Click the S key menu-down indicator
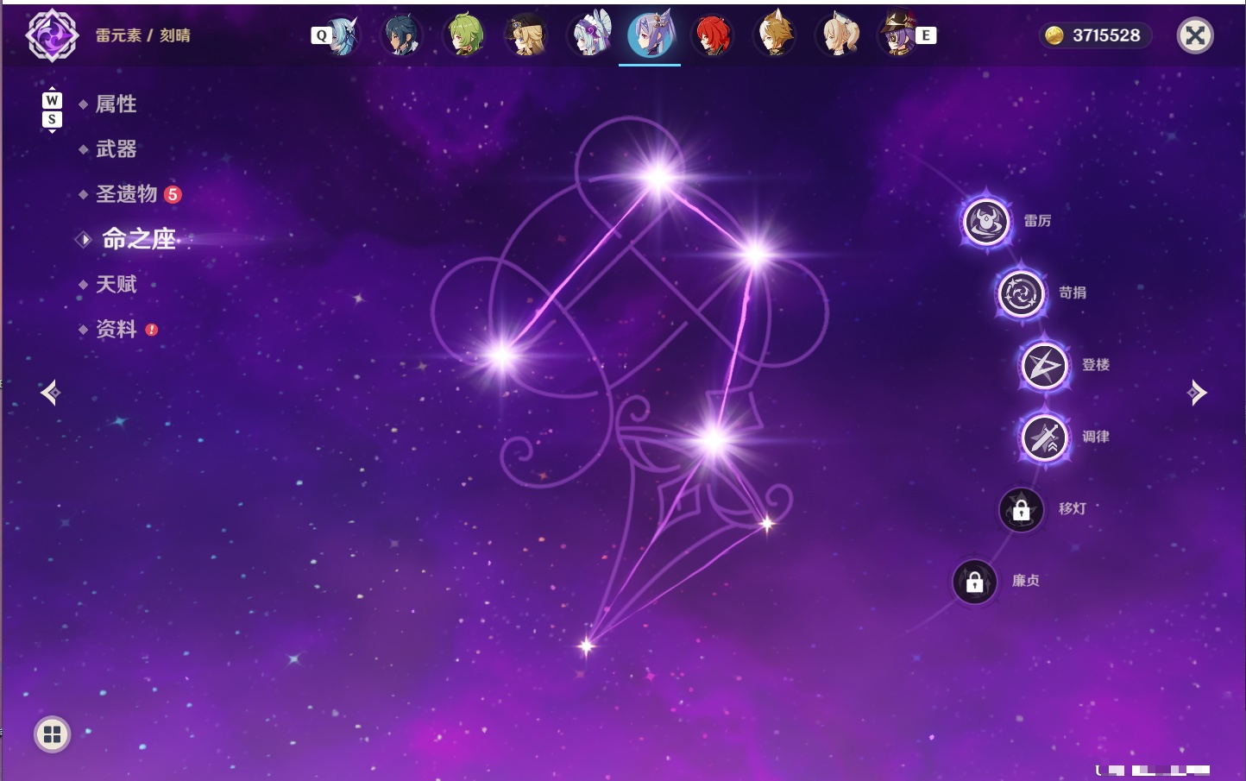Screen dimensions: 1246x781 point(52,119)
